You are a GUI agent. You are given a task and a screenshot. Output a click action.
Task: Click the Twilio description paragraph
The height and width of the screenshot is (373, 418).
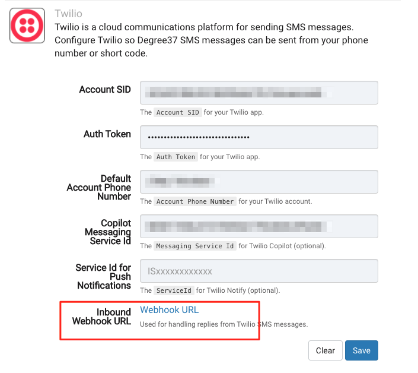(212, 40)
